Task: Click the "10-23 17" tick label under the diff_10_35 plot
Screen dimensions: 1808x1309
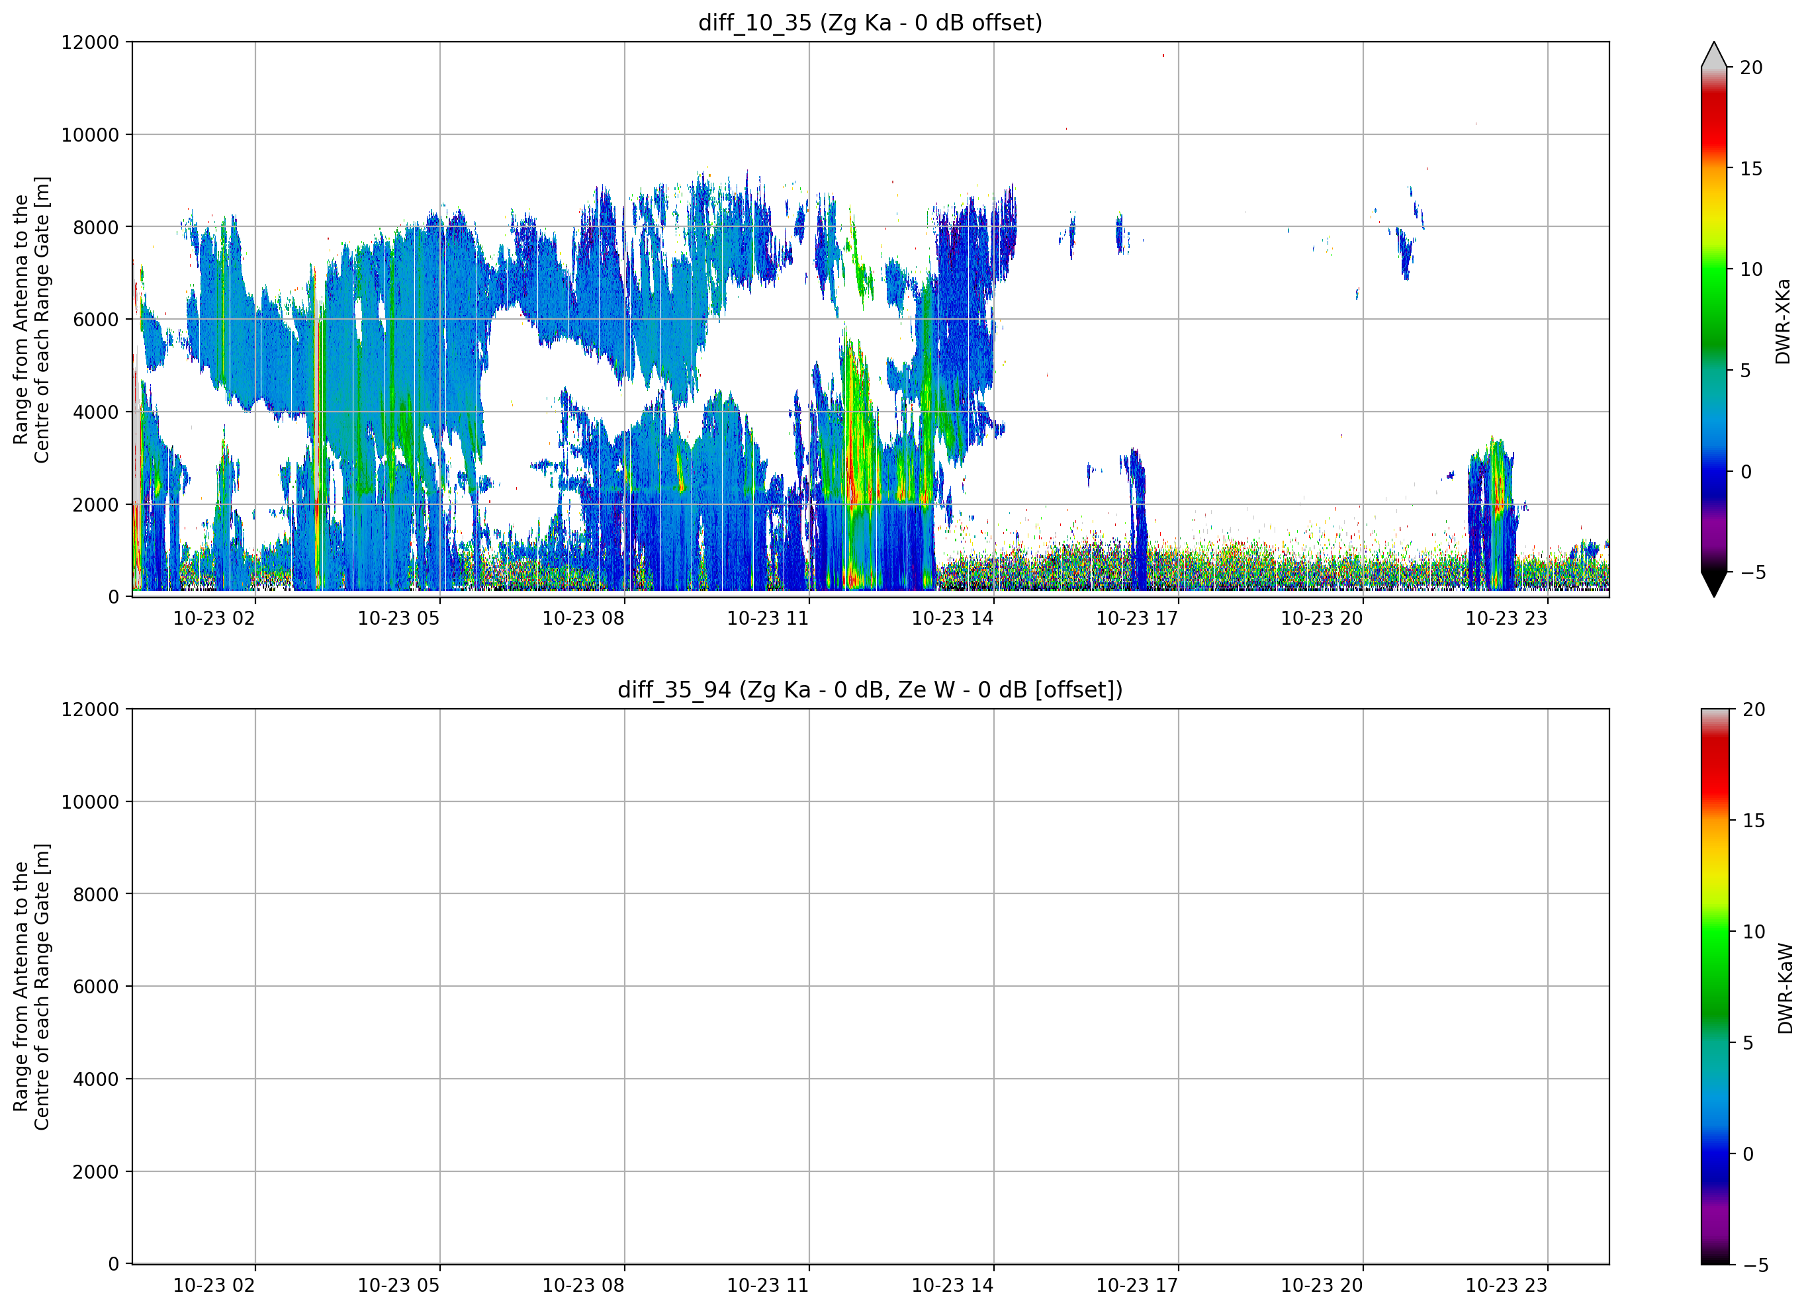Action: pos(1138,619)
